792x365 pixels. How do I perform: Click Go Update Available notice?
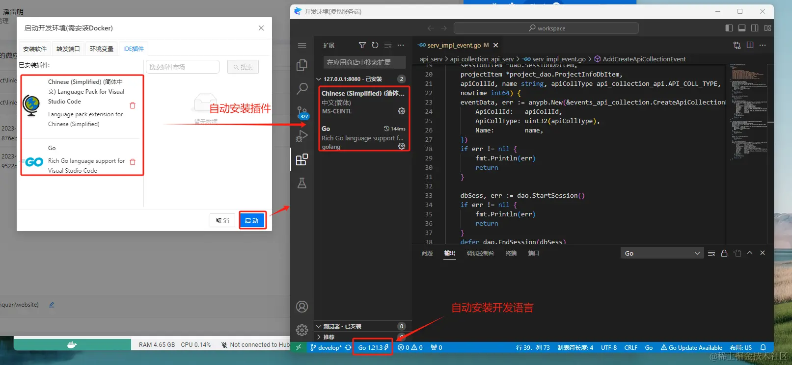[x=691, y=347]
